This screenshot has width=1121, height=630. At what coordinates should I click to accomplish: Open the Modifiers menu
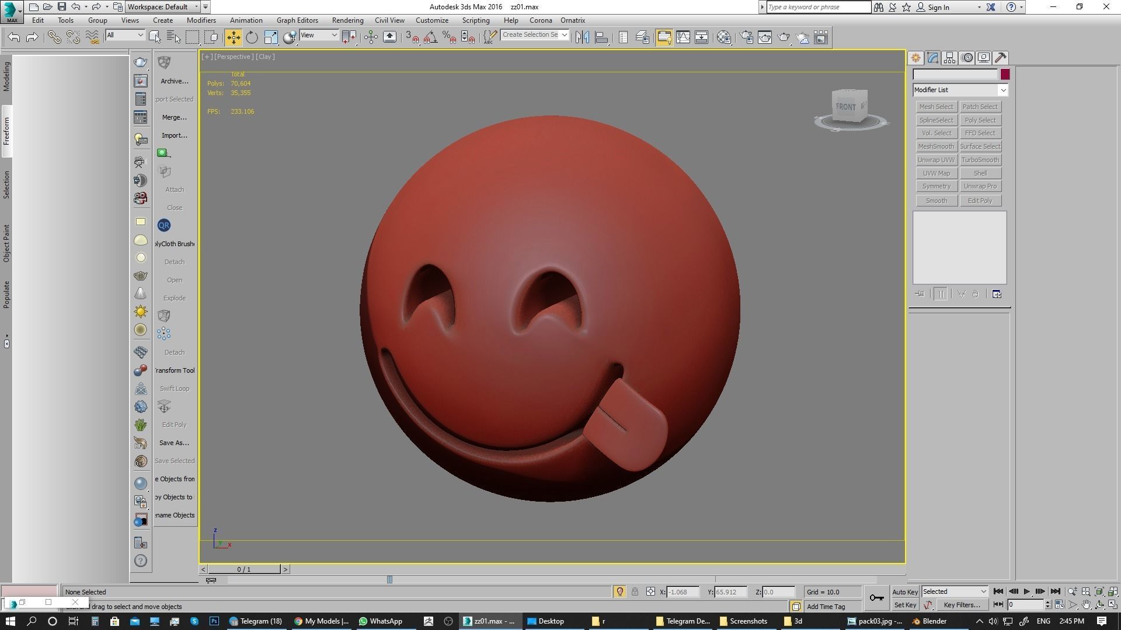pos(201,20)
